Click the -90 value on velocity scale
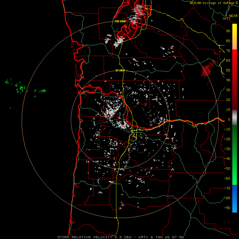The width and height of the screenshot is (239, 239). [227, 208]
